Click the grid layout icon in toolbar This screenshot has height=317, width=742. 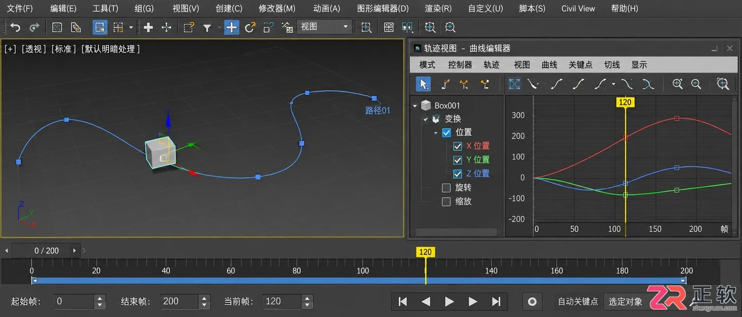pos(389,27)
